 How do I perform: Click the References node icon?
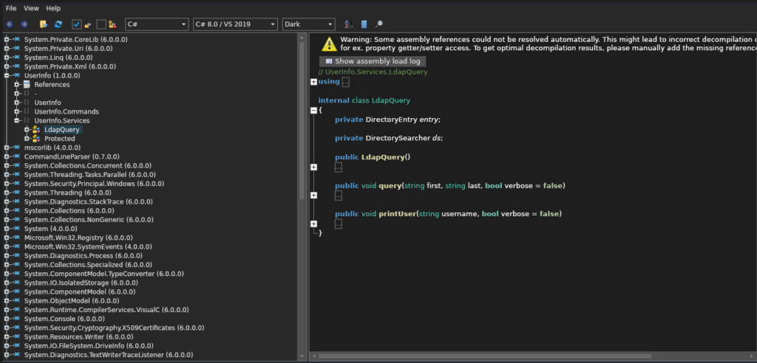pyautogui.click(x=27, y=85)
